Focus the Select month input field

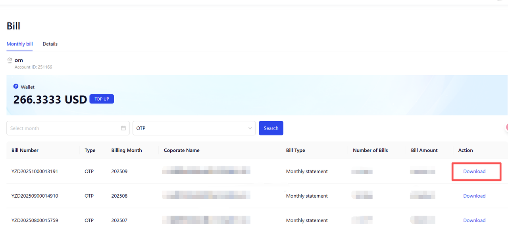coord(63,128)
